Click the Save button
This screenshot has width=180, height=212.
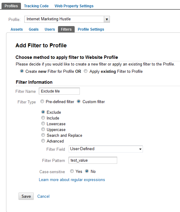[x=26, y=196]
